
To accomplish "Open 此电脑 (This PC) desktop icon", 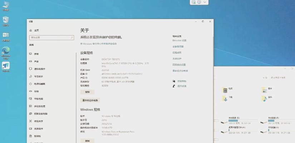I will (x=6, y=6).
